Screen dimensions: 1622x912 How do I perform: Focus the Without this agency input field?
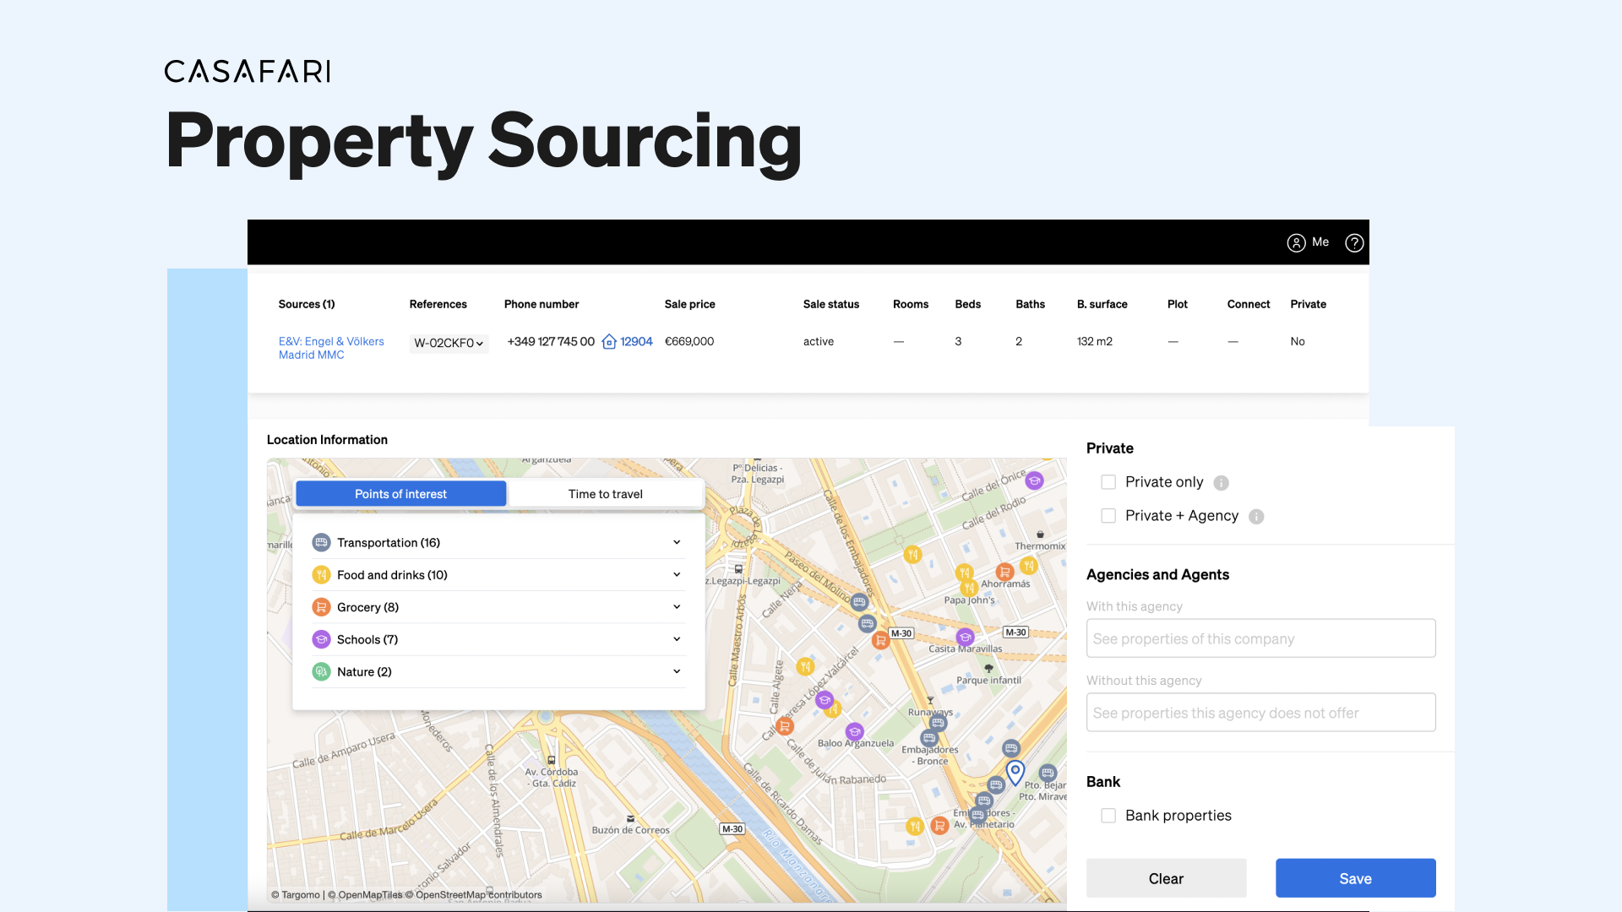pyautogui.click(x=1260, y=713)
